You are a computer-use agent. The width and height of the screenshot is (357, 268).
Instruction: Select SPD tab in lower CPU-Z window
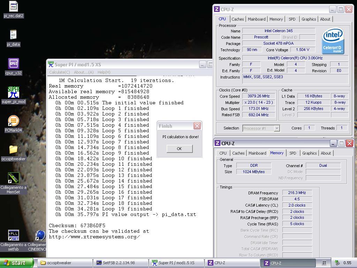coord(293,153)
